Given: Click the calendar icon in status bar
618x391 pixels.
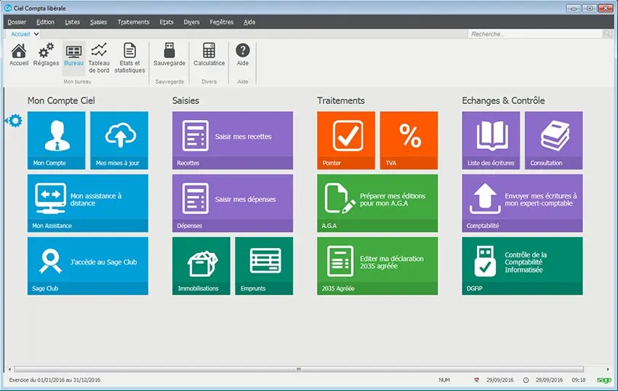Looking at the screenshot, I should 476,380.
